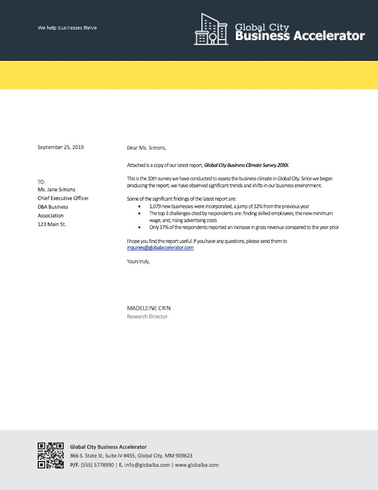Click the QR code in the footer

tap(50, 455)
